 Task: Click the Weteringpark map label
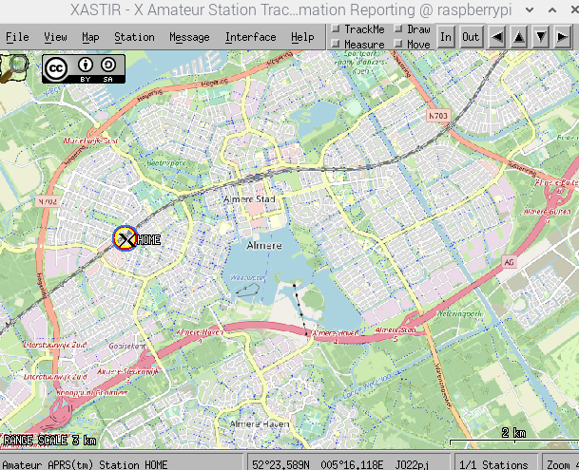[x=460, y=313]
